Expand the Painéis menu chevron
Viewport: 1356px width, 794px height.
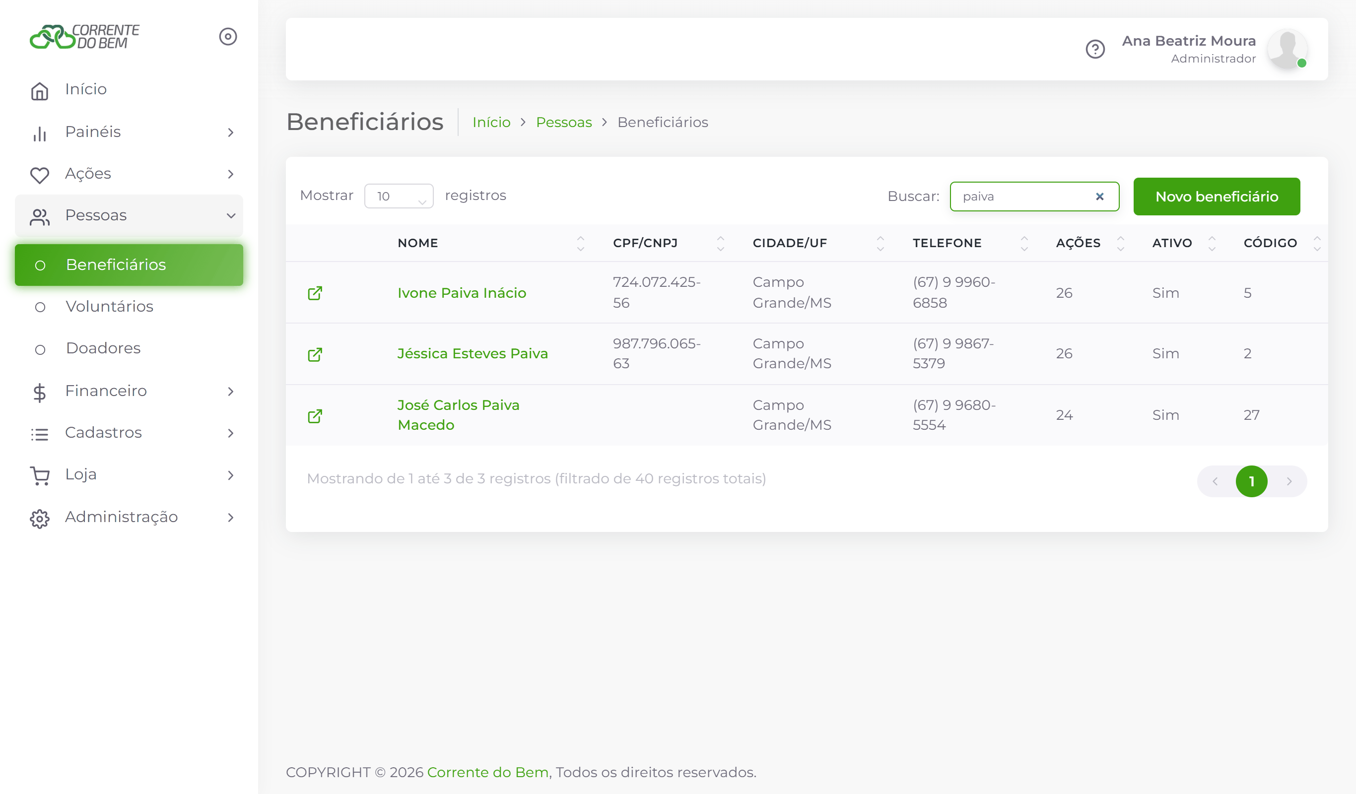[230, 132]
